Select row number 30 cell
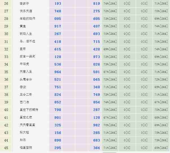Viewport: 170px width, 153px height. click(x=6, y=34)
